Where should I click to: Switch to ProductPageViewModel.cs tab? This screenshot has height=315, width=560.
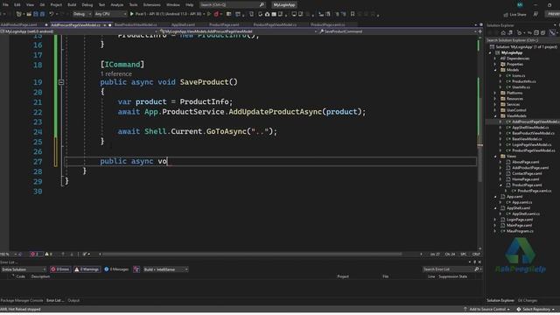275,25
